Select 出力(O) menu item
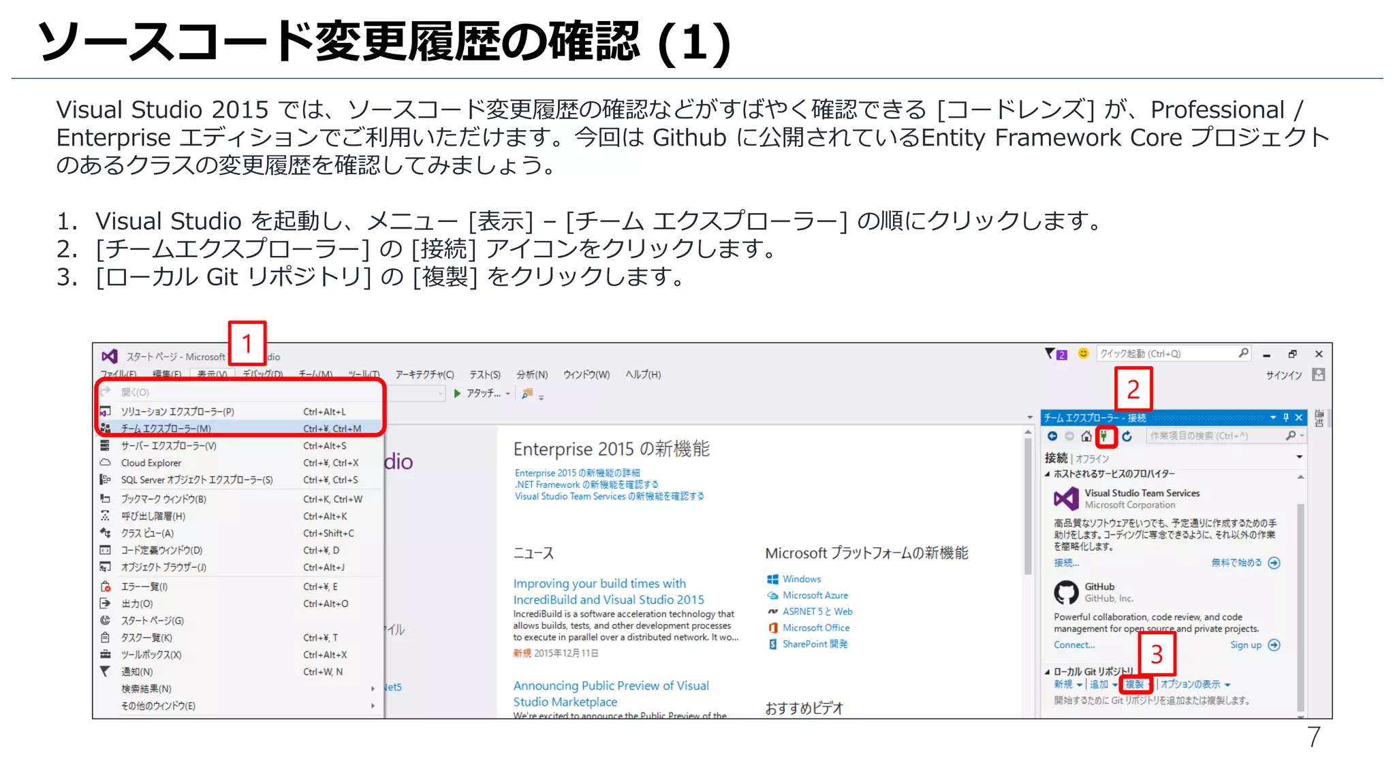1395x784 pixels. coord(240,604)
